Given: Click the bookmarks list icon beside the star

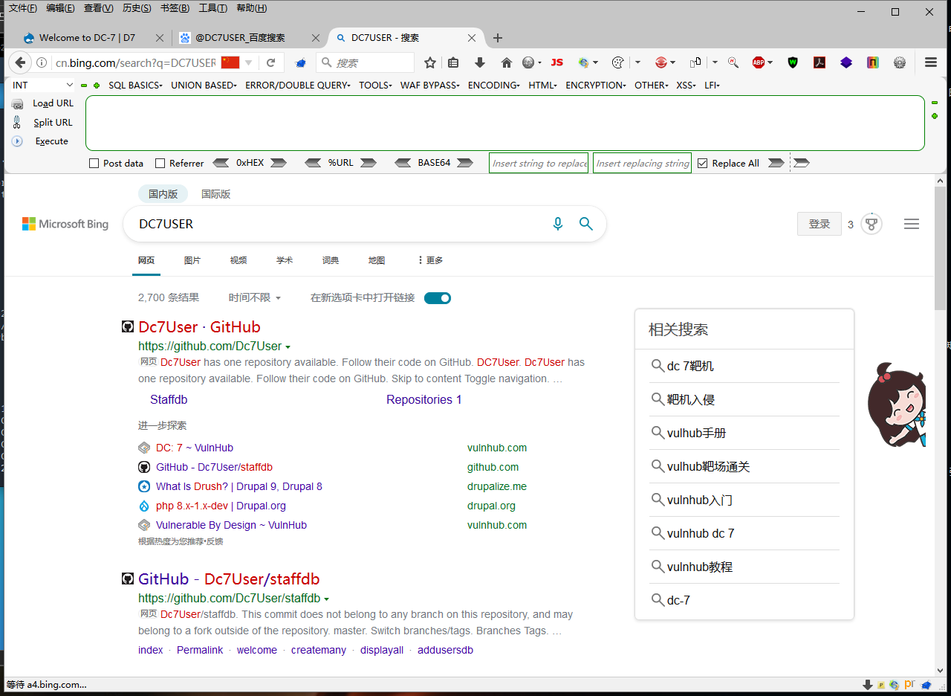Looking at the screenshot, I should 453,62.
